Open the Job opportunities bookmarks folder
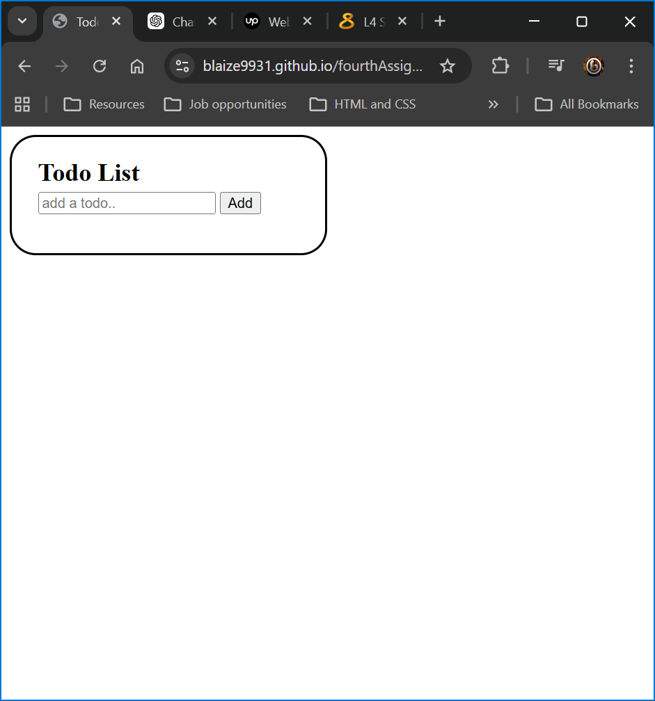 tap(225, 104)
